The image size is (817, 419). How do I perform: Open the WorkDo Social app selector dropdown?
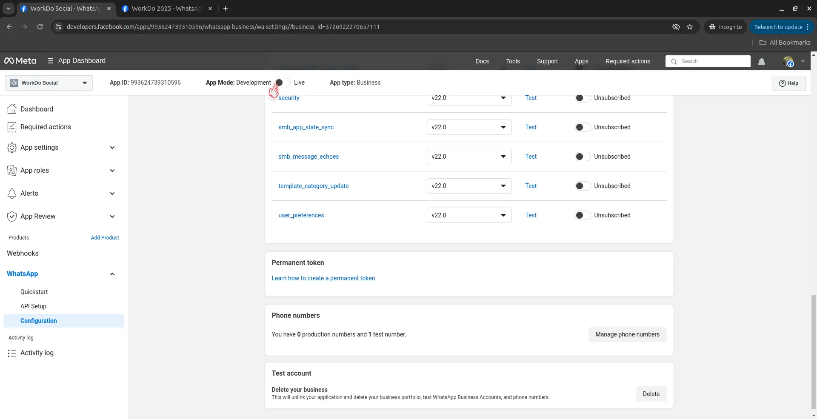pyautogui.click(x=49, y=83)
